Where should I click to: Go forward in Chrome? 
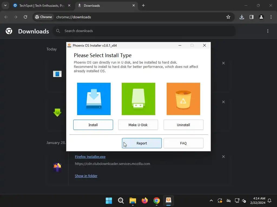(x=16, y=17)
